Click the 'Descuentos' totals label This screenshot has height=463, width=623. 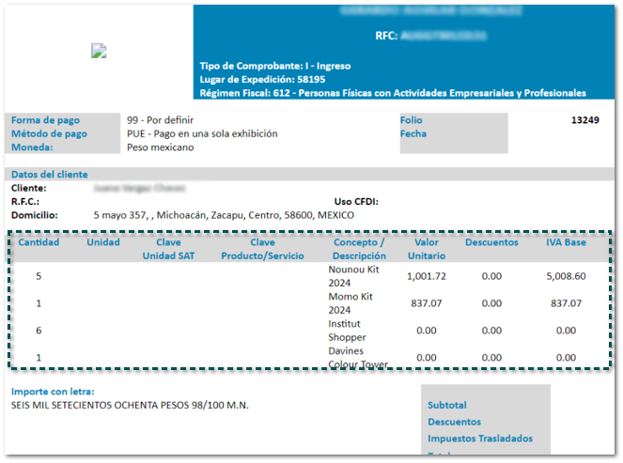click(454, 422)
